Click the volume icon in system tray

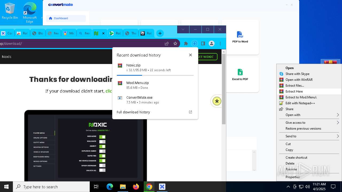coord(308,187)
